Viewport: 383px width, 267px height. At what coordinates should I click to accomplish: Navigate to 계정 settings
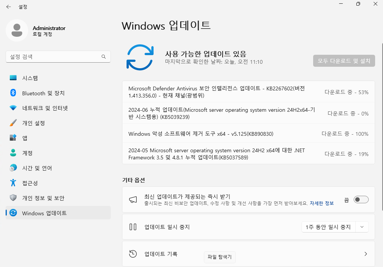click(58, 153)
